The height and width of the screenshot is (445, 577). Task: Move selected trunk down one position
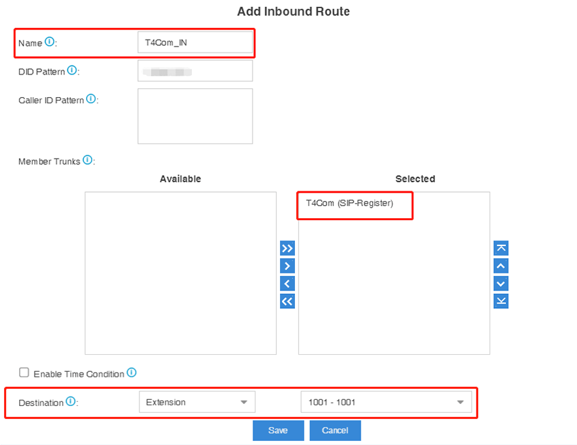501,284
